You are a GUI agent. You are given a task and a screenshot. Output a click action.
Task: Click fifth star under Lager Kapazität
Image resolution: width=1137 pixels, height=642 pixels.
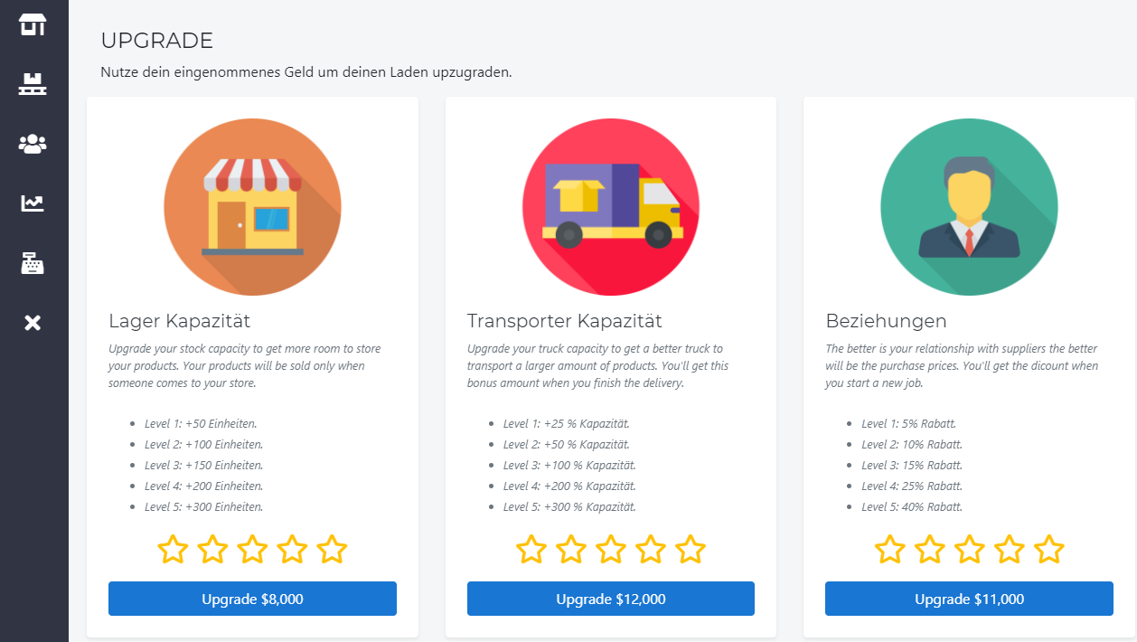pos(332,549)
